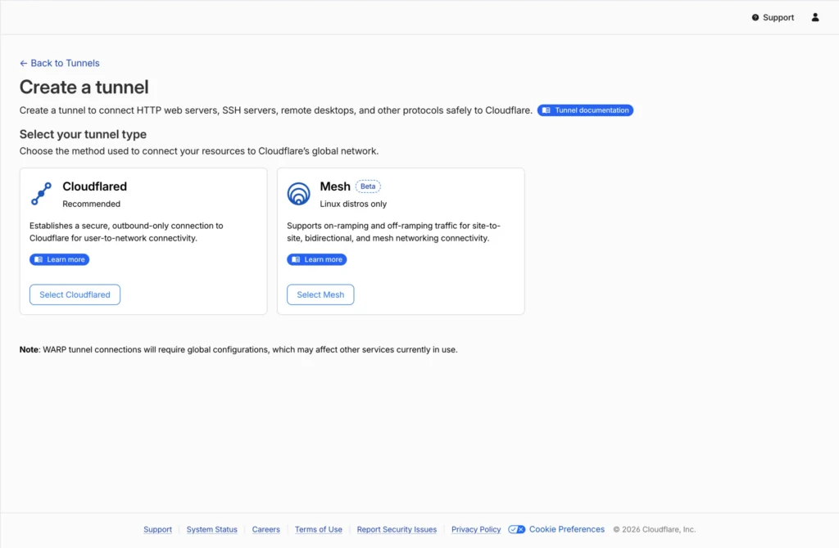This screenshot has width=839, height=548.
Task: Open the Tunnel documentation badge
Action: [585, 110]
